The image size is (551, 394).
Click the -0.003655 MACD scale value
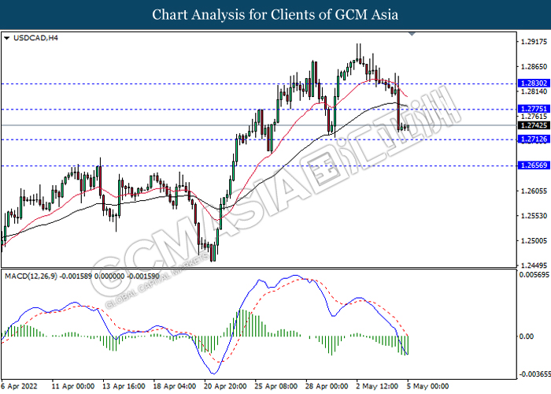(534, 374)
